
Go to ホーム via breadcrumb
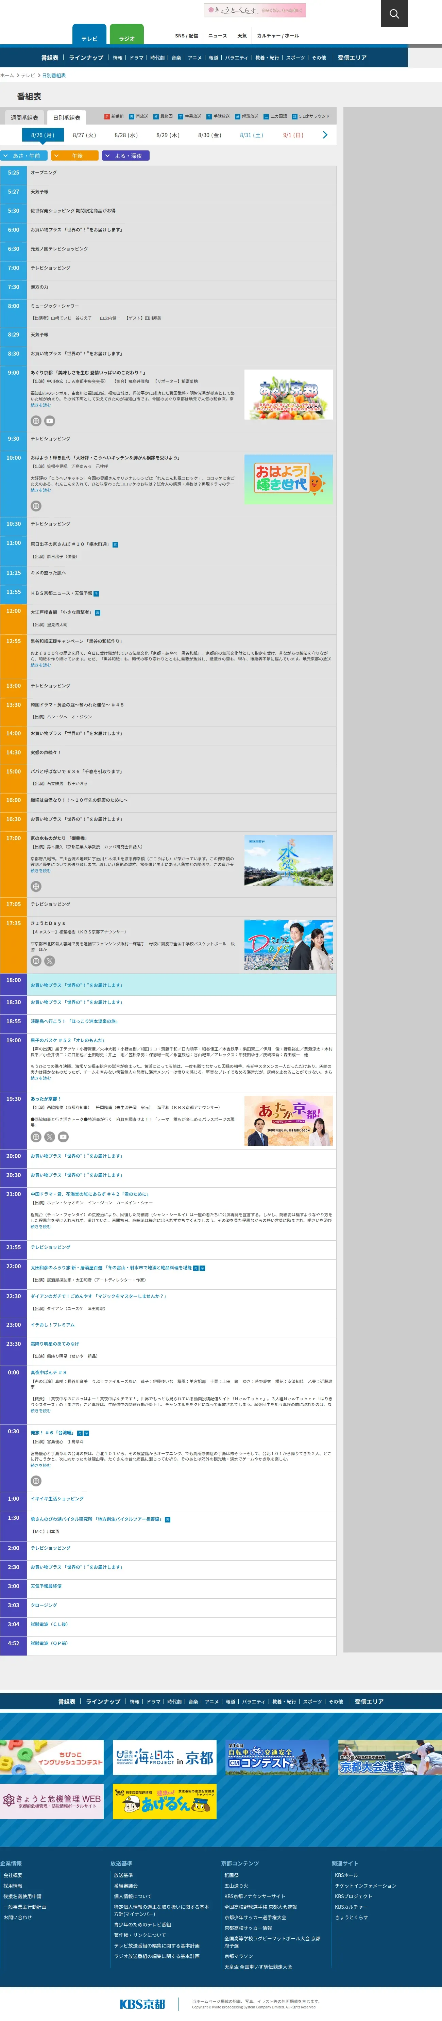(7, 75)
